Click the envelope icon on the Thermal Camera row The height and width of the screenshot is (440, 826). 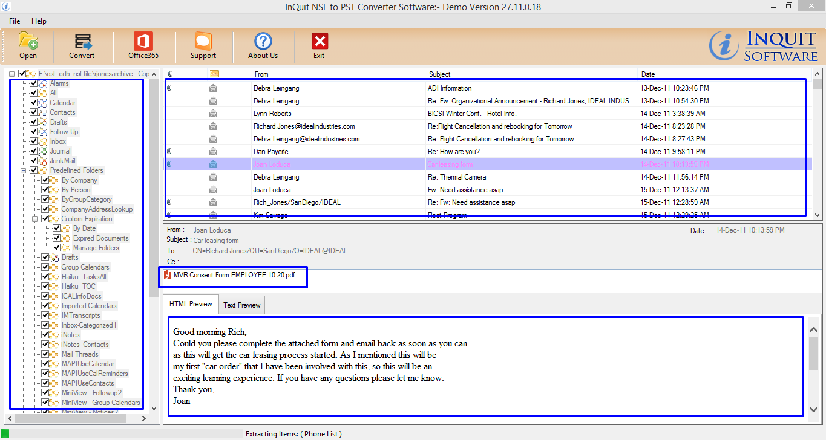213,177
